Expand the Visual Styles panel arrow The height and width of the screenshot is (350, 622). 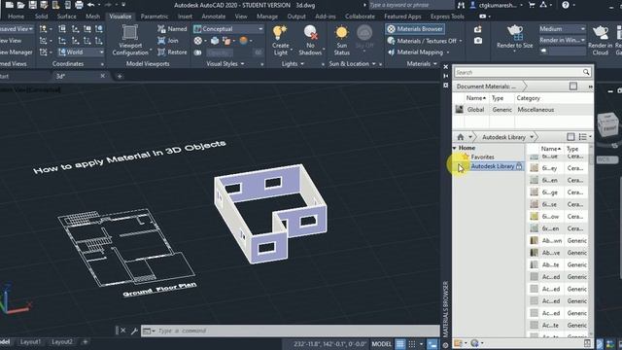(242, 64)
